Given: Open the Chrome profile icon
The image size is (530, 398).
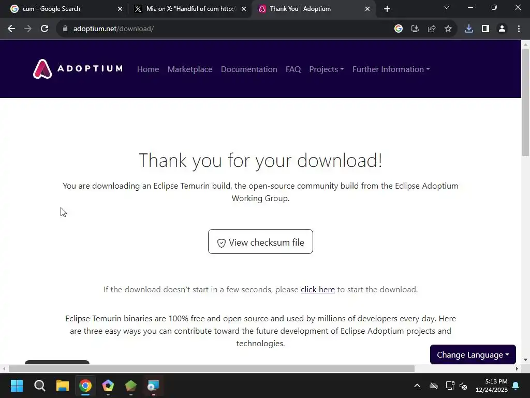Looking at the screenshot, I should [502, 29].
